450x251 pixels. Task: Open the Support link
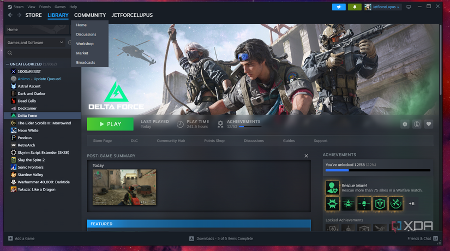[321, 141]
